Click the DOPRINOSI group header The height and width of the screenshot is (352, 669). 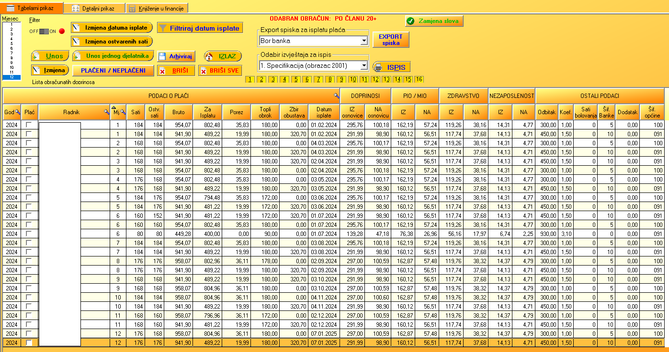pos(365,96)
